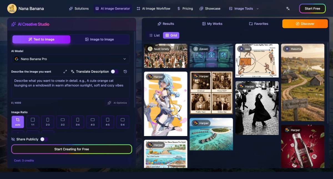Open the AI Model Nano Banana Pro dropdown

70,59
